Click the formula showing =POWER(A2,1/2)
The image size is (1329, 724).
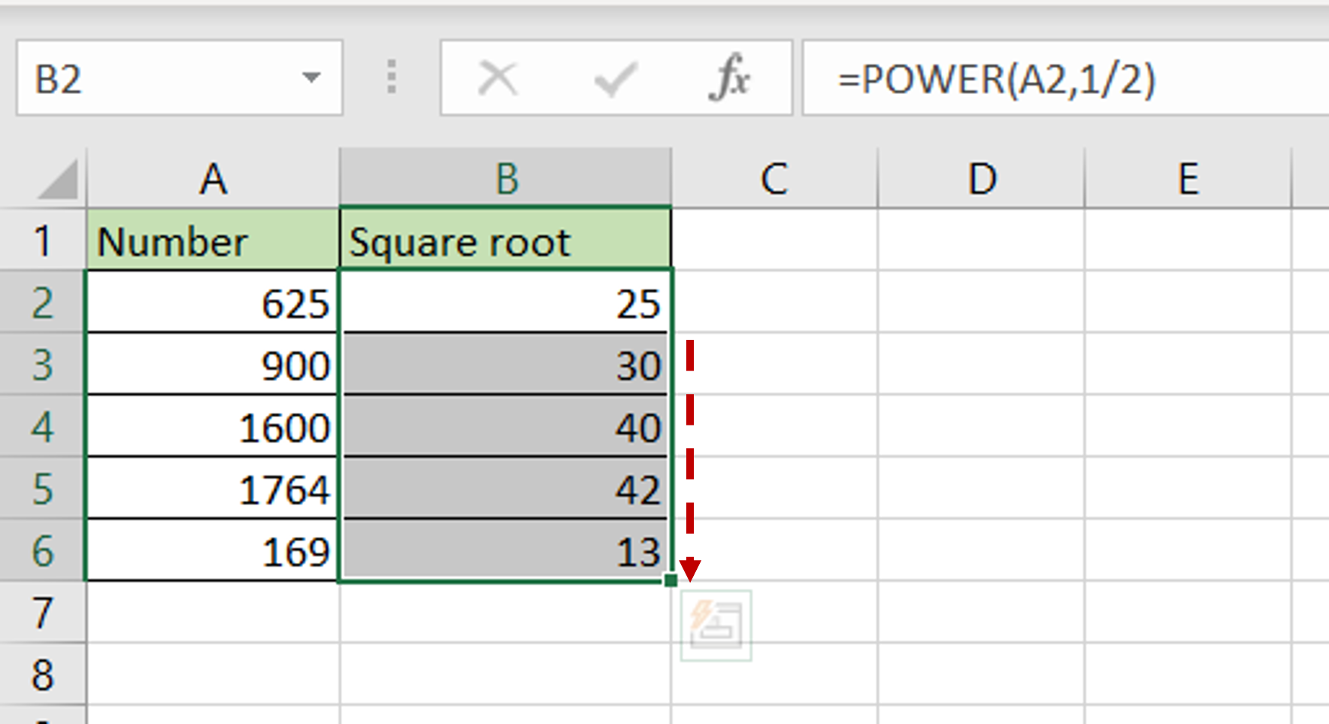[1000, 77]
